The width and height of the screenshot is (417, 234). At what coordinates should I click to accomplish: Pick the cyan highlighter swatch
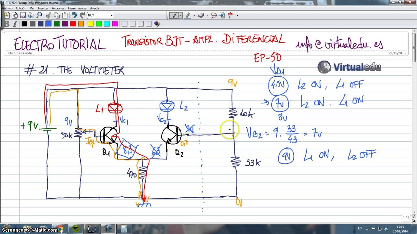click(x=107, y=24)
